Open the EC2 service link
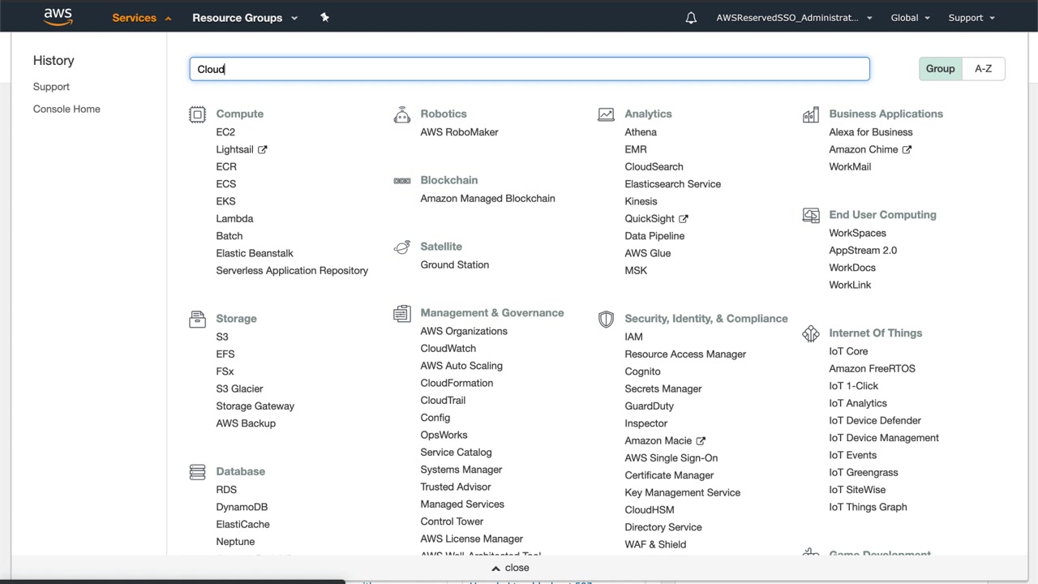Viewport: 1038px width, 584px height. [225, 132]
